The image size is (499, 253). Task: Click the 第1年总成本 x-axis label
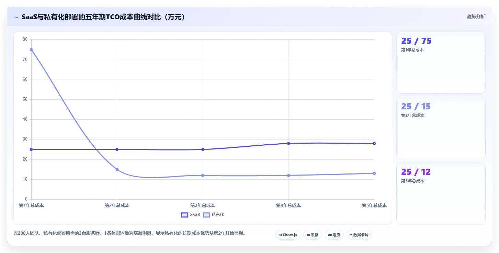point(31,205)
